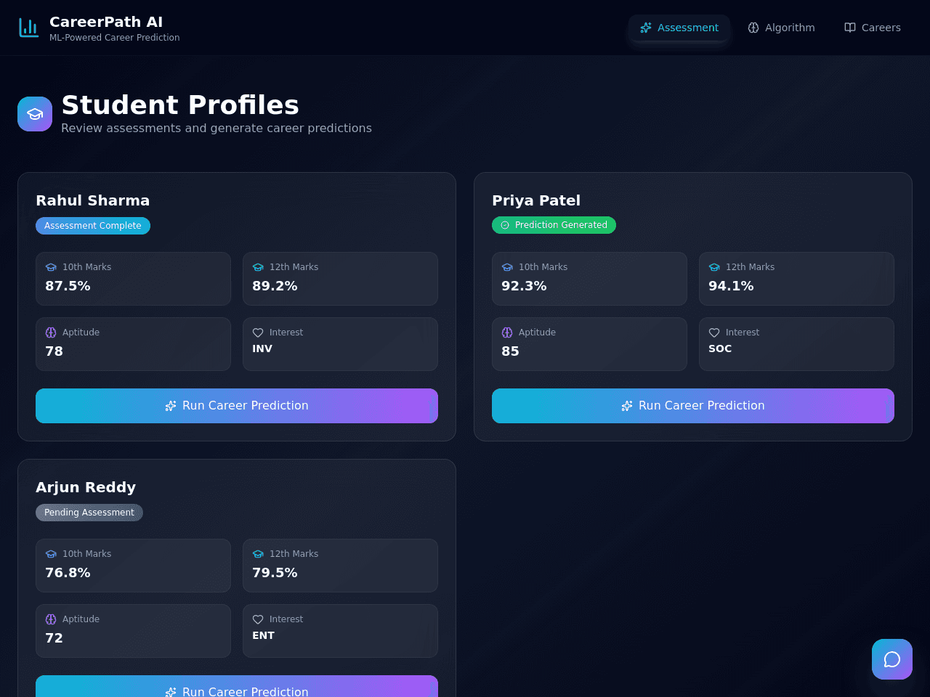The height and width of the screenshot is (697, 930).
Task: Click the brain icon in the Algorithm tab
Action: (753, 28)
